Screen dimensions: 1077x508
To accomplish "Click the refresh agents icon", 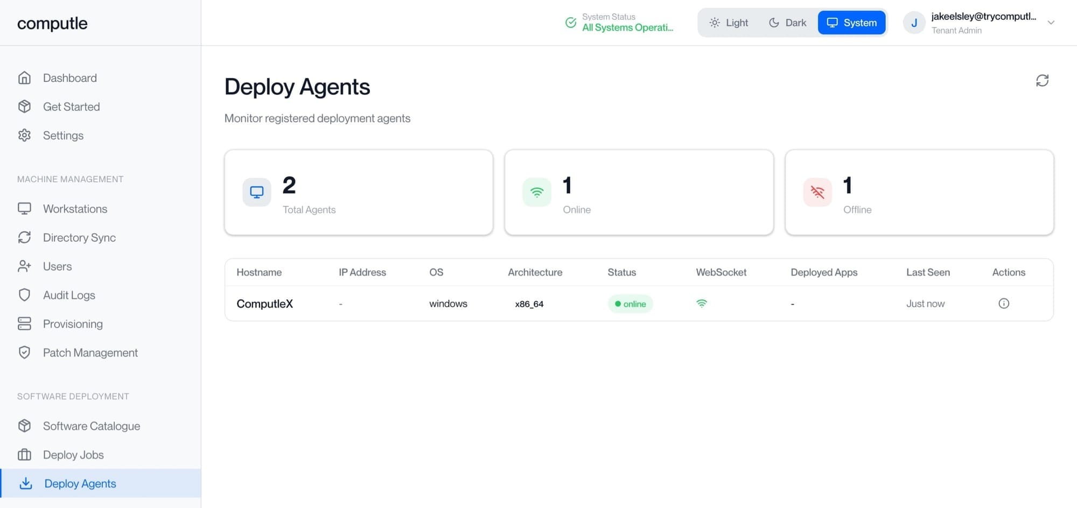I will (1042, 81).
